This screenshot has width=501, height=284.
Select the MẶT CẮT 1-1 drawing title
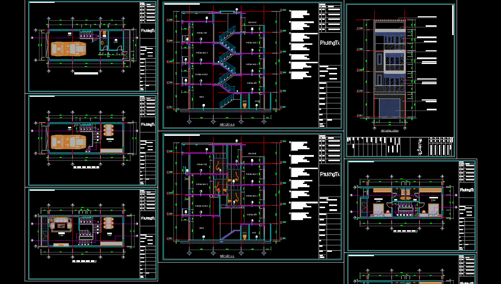click(227, 256)
